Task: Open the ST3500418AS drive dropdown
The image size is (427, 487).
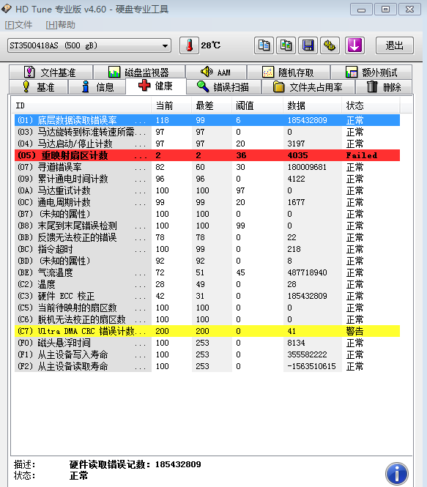Action: coord(89,45)
